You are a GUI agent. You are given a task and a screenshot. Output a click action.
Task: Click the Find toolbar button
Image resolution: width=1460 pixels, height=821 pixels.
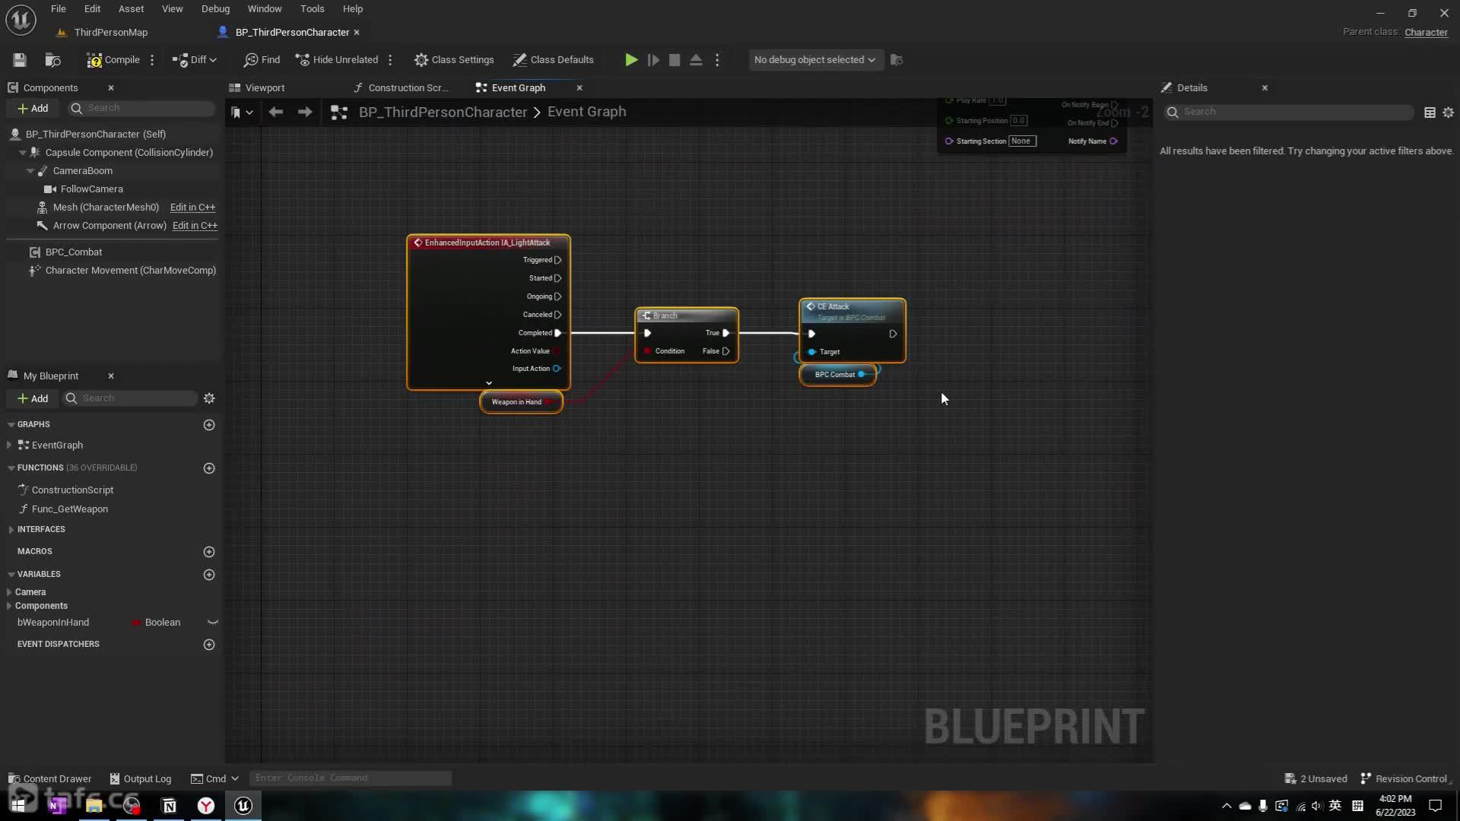(x=262, y=60)
